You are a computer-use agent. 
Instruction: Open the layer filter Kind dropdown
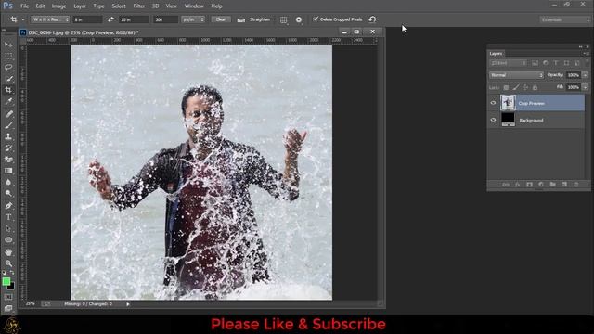pyautogui.click(x=509, y=63)
